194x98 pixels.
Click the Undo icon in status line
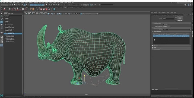click(x=16, y=5)
